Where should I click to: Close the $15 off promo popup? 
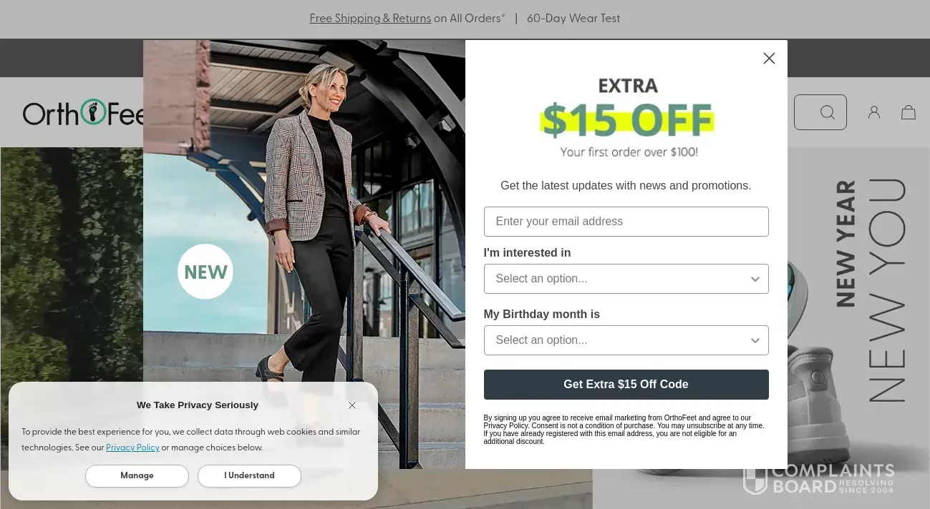(769, 59)
